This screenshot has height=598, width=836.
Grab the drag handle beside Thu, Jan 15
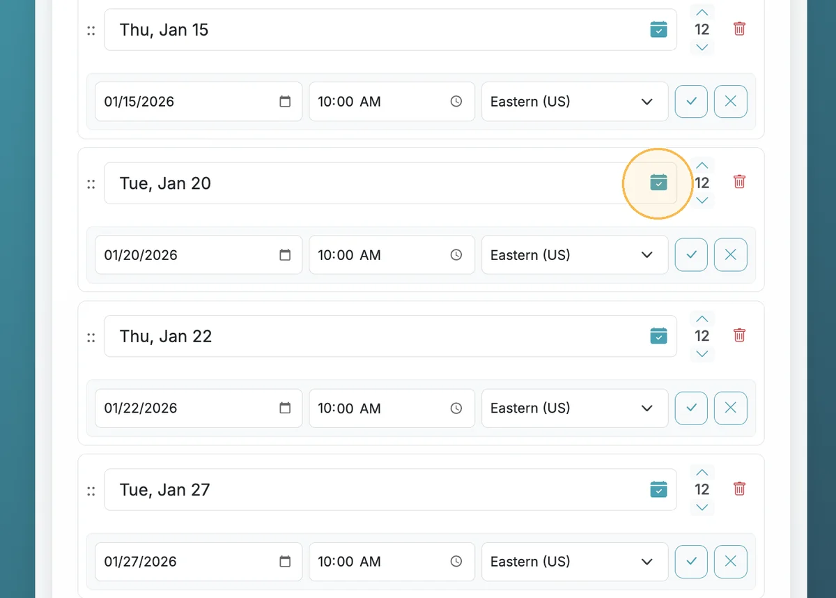point(91,31)
